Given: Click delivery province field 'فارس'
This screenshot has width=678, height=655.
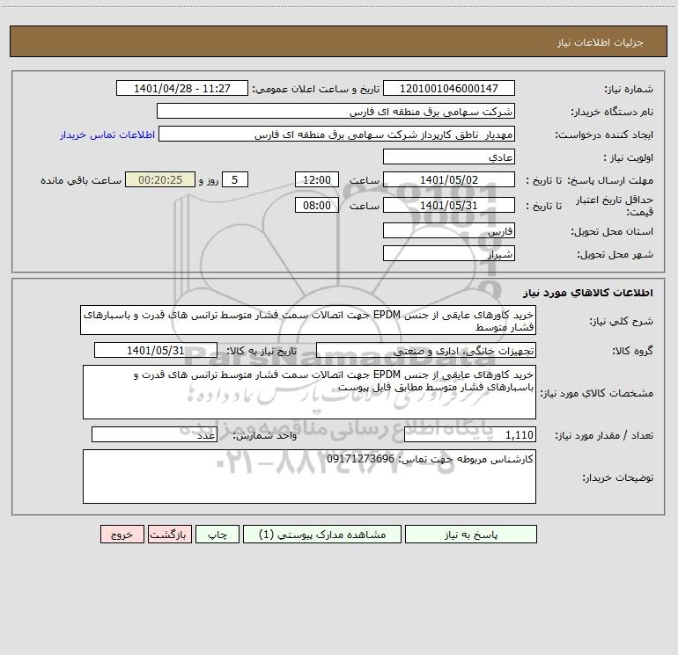Looking at the screenshot, I should tap(449, 230).
